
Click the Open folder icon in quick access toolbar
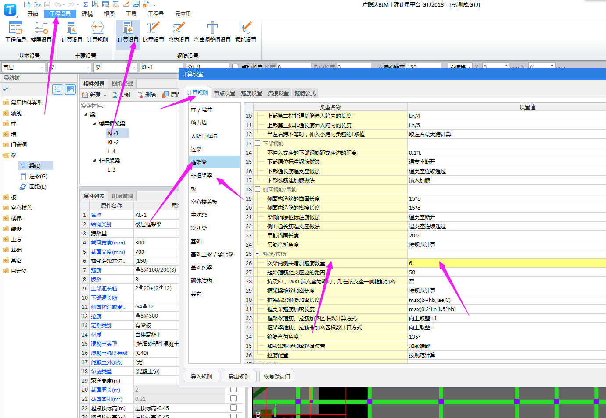[37, 4]
